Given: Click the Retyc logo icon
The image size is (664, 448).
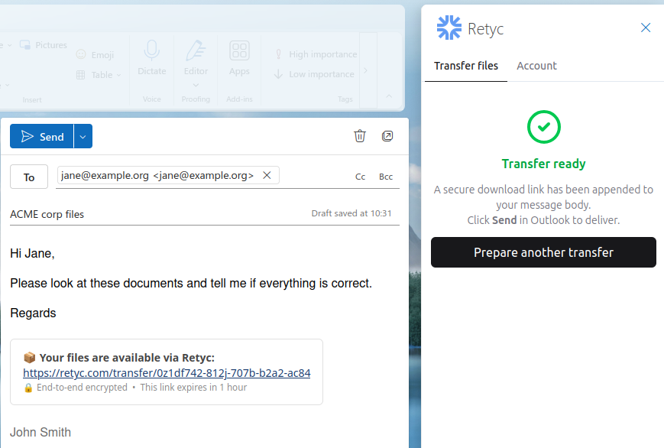Looking at the screenshot, I should 449,28.
